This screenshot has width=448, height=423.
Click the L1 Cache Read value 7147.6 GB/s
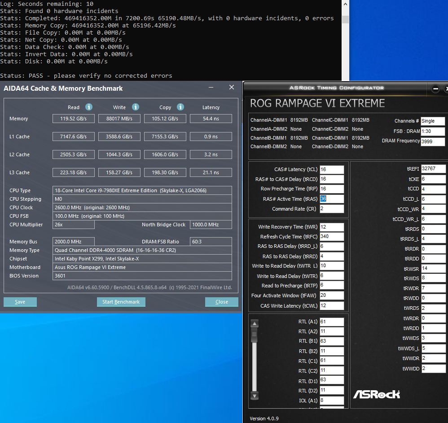(74, 137)
